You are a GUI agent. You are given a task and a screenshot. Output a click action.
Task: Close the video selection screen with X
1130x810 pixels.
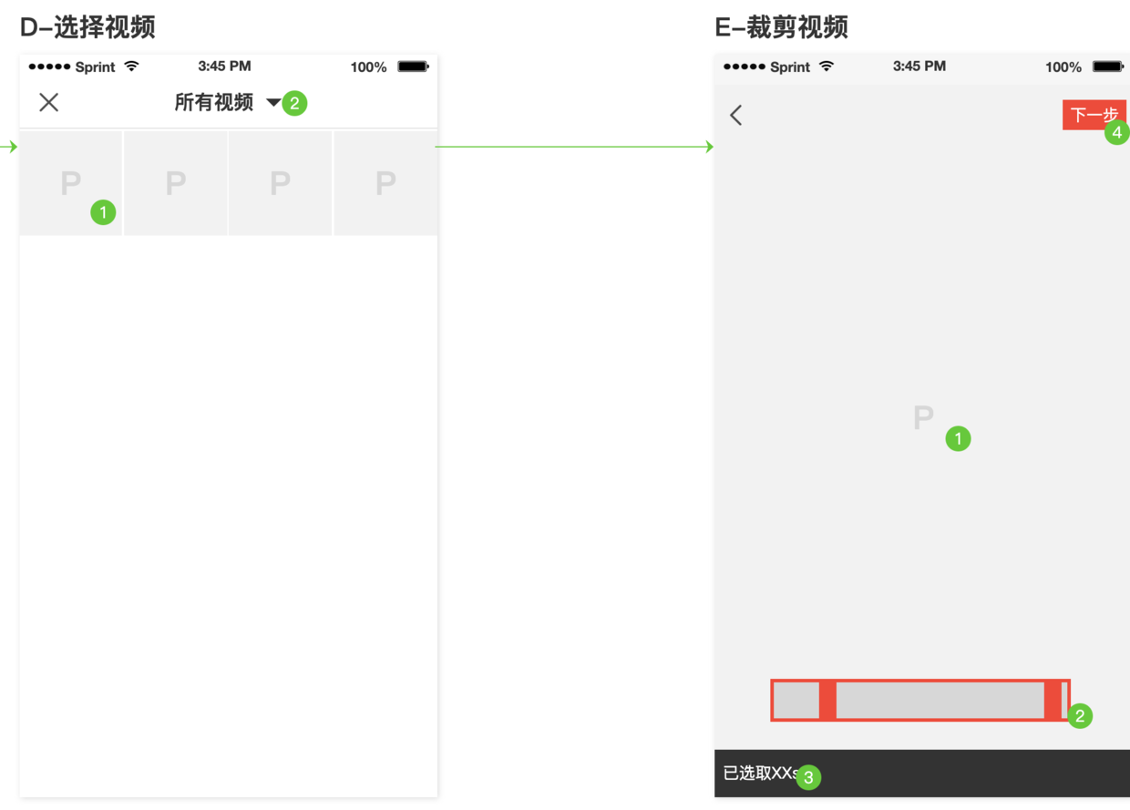[49, 102]
